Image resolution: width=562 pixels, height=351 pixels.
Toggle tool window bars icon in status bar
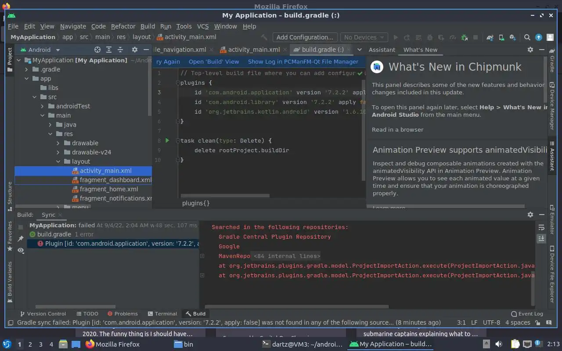(11, 322)
